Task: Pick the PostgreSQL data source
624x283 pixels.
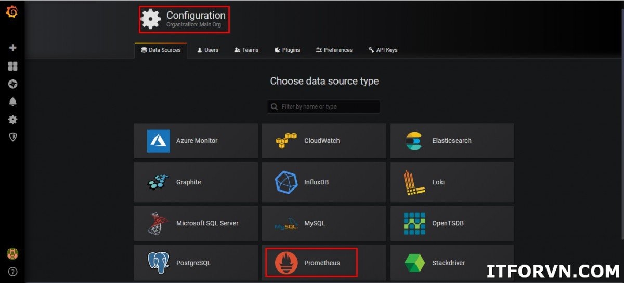Action: [x=196, y=263]
